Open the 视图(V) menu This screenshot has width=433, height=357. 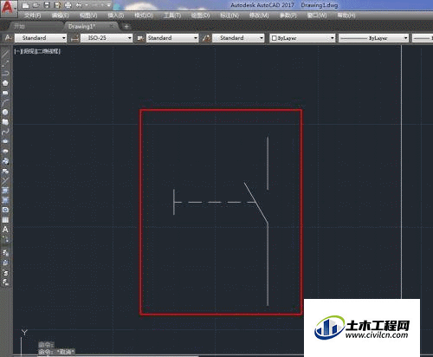(x=88, y=16)
